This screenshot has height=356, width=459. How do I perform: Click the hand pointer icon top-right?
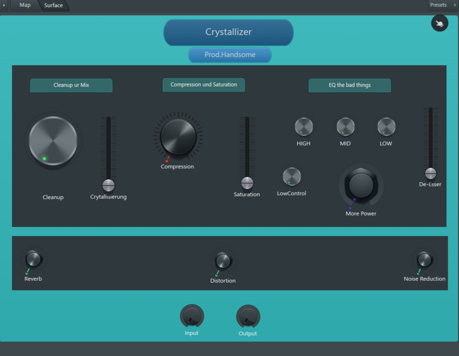[x=439, y=24]
